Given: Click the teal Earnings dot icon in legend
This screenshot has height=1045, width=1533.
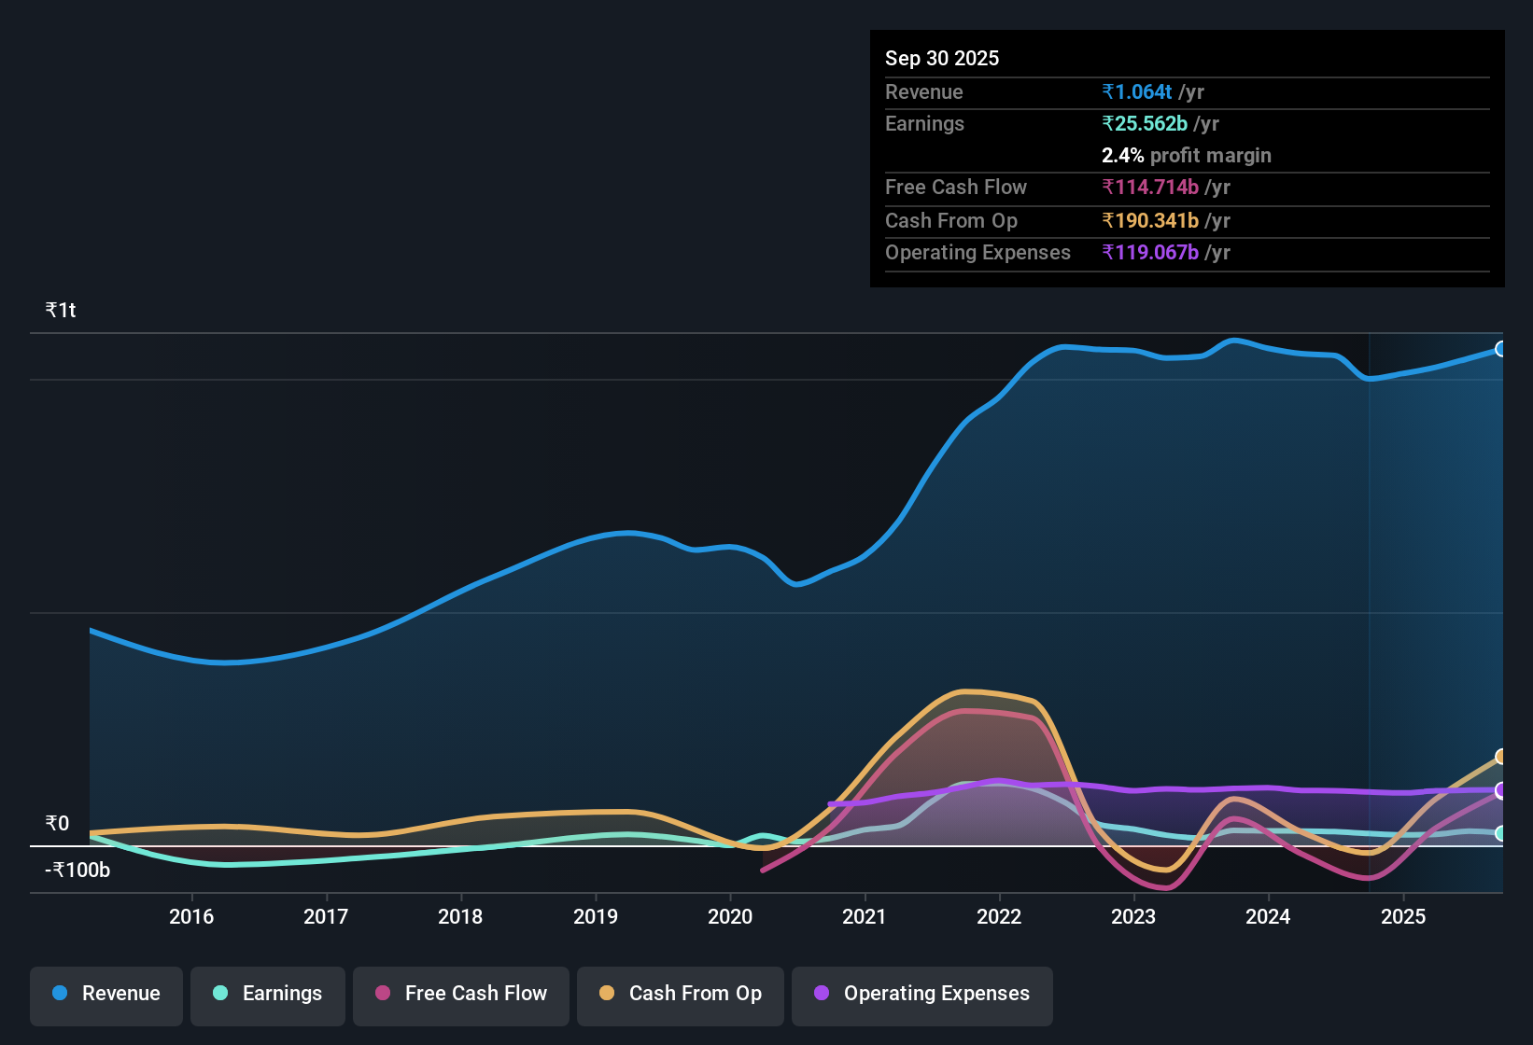Looking at the screenshot, I should click(220, 994).
